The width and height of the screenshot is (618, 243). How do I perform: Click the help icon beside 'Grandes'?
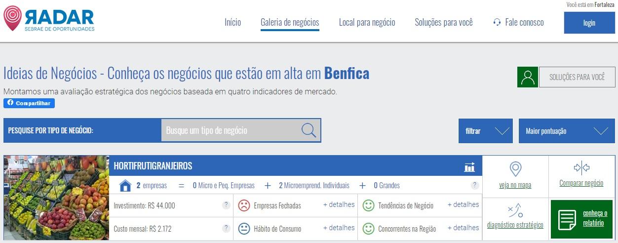click(x=475, y=186)
